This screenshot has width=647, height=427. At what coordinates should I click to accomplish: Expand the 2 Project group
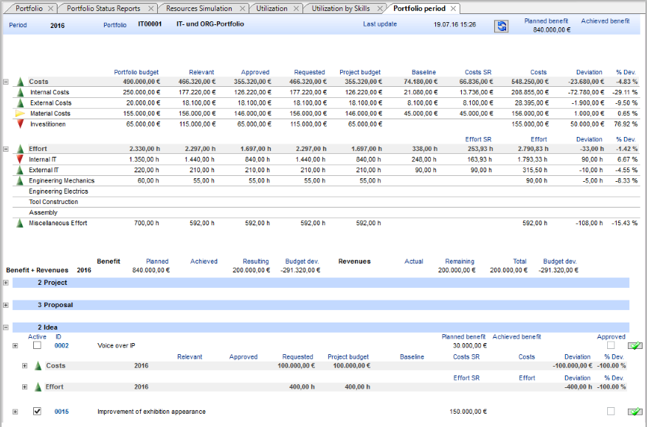[6, 283]
